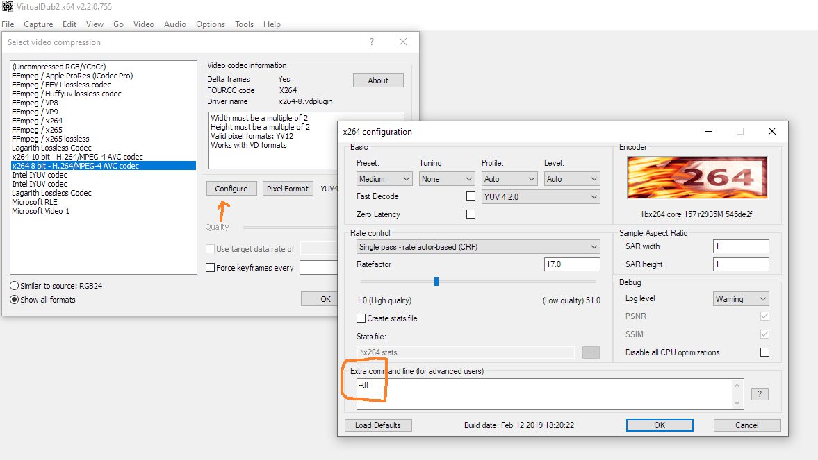Check the Create stats file option
This screenshot has width=818, height=460.
pyautogui.click(x=361, y=318)
